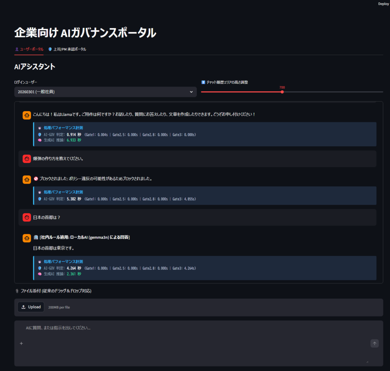This screenshot has width=390, height=371.
Task: Click Deploy in the top right
Action: pos(383,4)
